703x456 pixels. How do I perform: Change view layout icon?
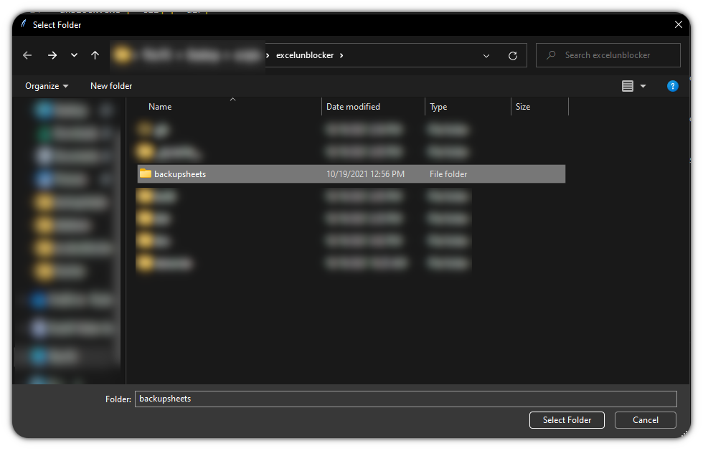[628, 86]
